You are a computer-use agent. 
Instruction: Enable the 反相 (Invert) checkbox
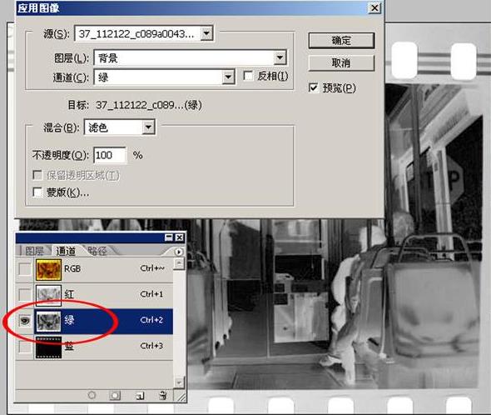click(x=248, y=76)
